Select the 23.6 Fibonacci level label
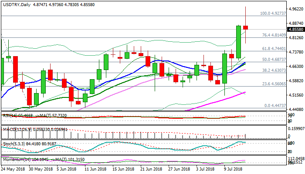Screen dimensions: 305x174 coord(274,84)
